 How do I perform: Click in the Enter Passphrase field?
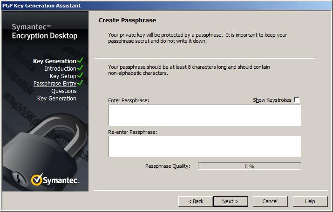[x=205, y=115]
